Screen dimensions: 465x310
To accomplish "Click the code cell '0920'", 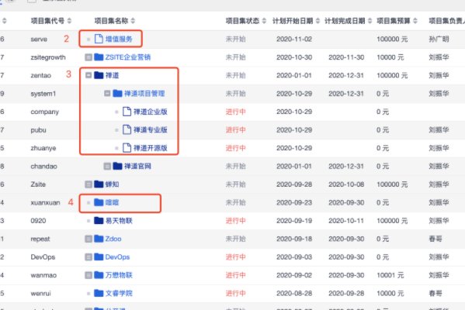I will 38,221.
